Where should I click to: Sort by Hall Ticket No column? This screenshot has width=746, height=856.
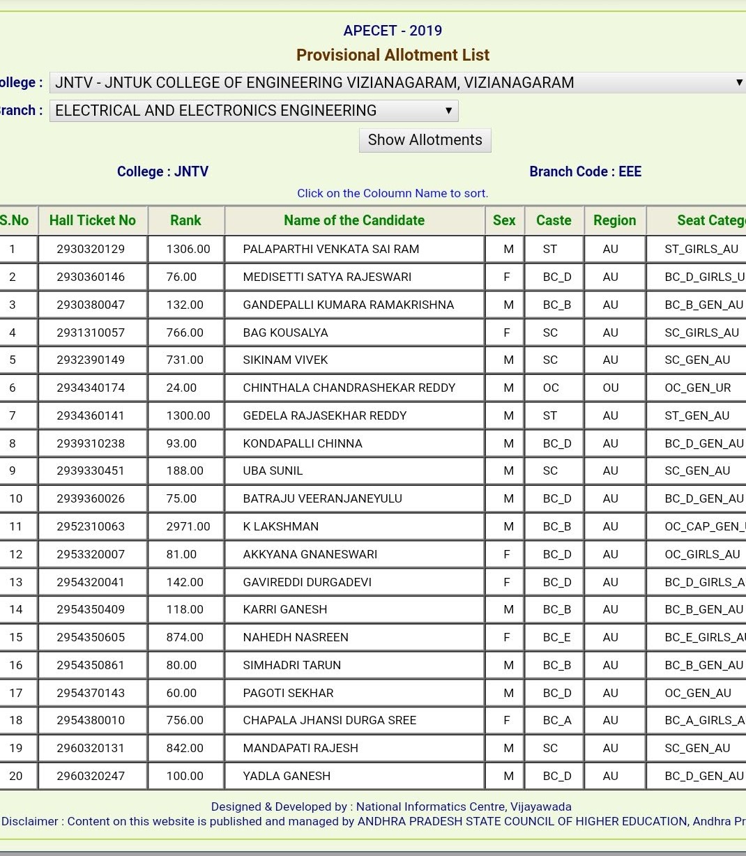[93, 220]
